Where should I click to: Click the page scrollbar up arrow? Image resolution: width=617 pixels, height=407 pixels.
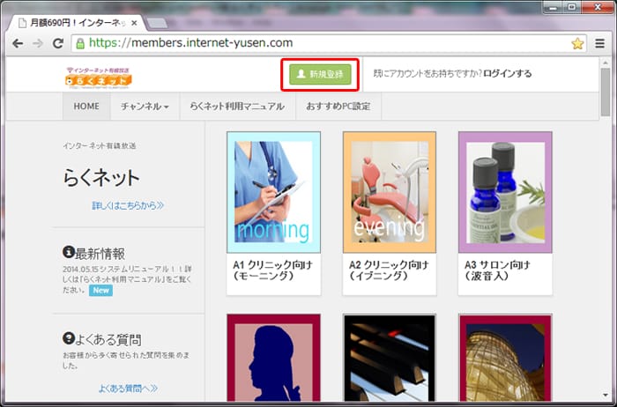(606, 63)
